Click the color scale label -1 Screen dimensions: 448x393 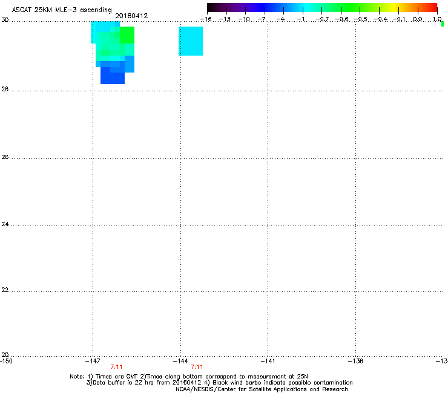point(300,19)
